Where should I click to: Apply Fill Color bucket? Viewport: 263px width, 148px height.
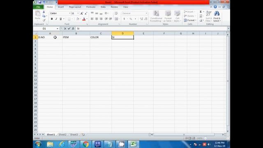point(78,19)
